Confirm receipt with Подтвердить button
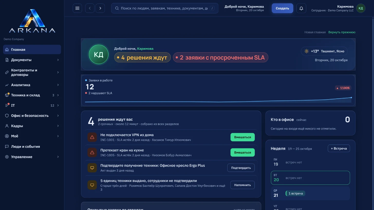This screenshot has height=210, width=374. coord(241,168)
